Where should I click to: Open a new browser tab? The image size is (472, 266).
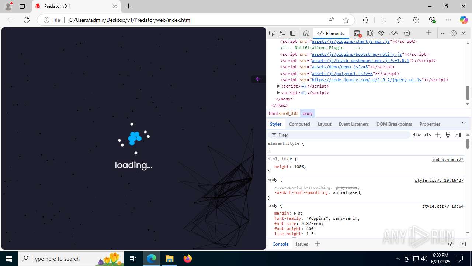click(128, 6)
